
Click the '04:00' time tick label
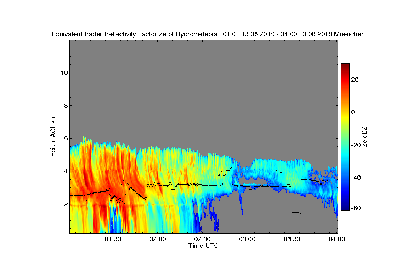pyautogui.click(x=337, y=239)
